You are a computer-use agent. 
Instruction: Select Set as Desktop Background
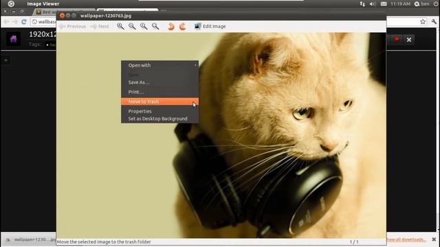(x=159, y=119)
